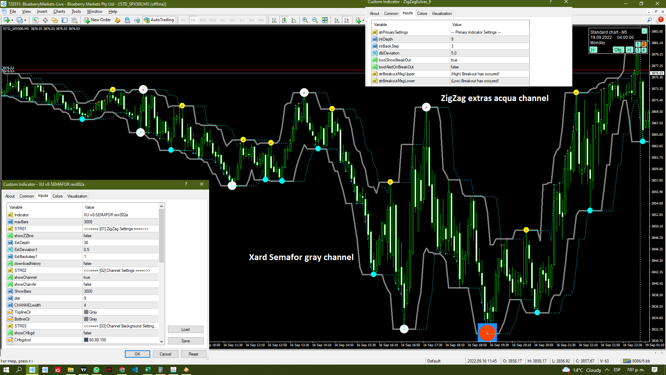Click the New Order toolbar button
This screenshot has height=375, width=666.
(97, 20)
